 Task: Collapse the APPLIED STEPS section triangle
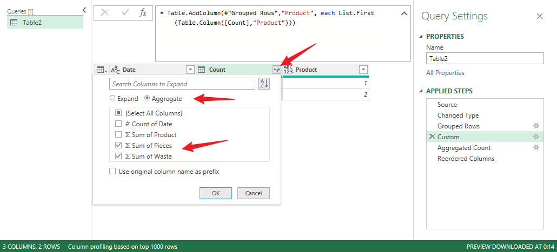tap(422, 91)
